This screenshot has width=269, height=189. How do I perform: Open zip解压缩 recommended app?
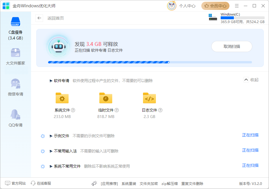pyautogui.click(x=169, y=184)
